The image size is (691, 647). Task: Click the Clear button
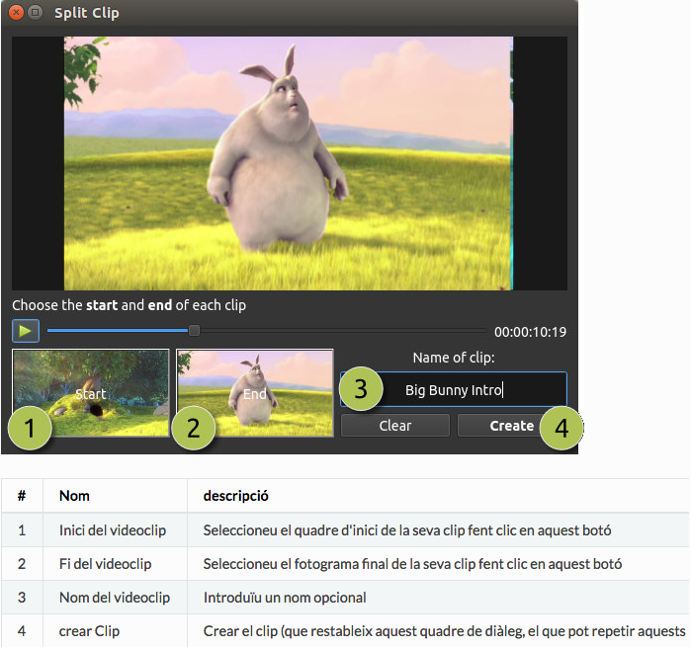pos(394,426)
